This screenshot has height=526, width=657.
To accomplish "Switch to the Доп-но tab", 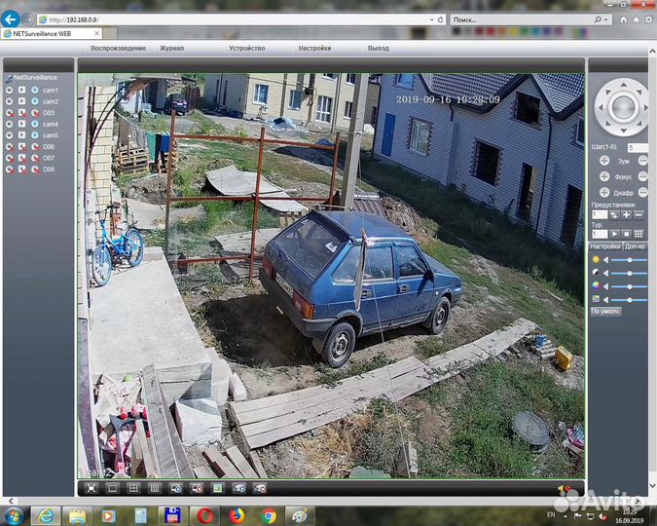I will click(x=635, y=246).
